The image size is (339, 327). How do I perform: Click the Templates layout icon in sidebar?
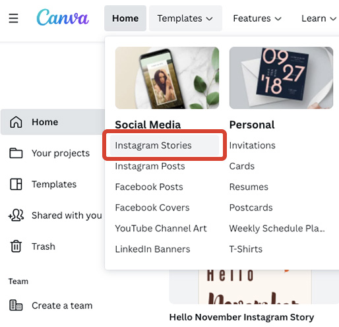click(x=16, y=184)
